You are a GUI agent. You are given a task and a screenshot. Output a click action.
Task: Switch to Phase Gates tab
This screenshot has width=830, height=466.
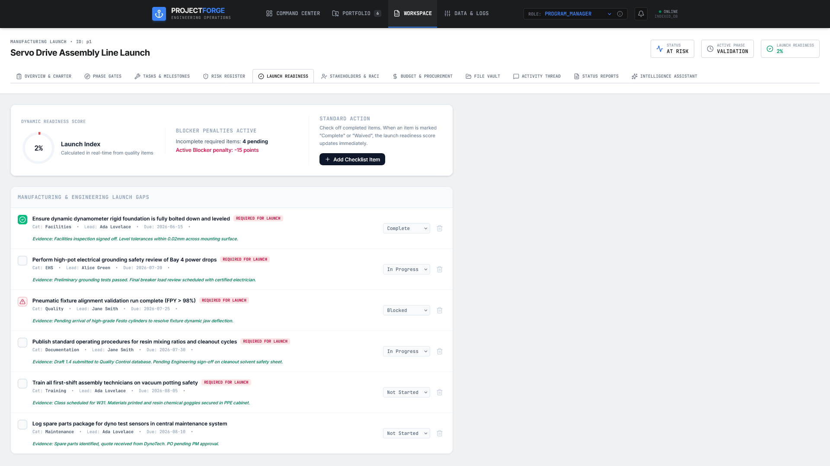103,76
